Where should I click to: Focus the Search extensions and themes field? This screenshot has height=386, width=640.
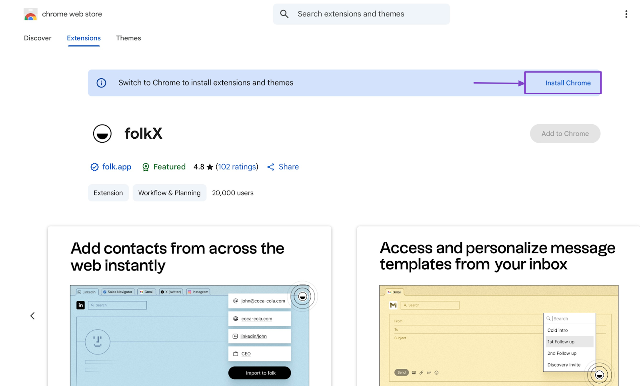tap(361, 14)
